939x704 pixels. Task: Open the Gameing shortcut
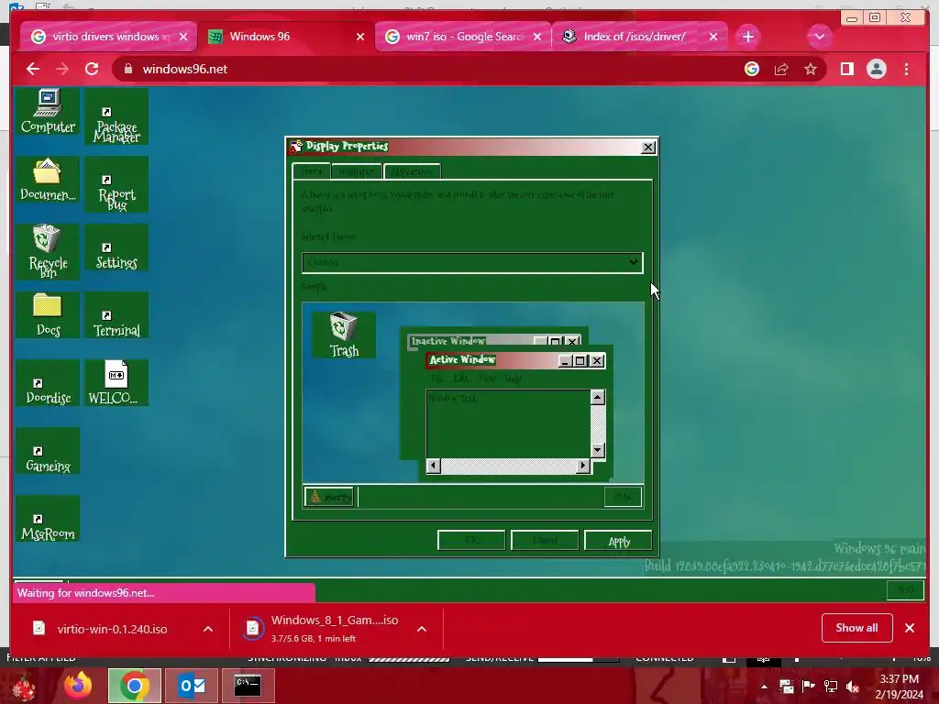pos(48,451)
